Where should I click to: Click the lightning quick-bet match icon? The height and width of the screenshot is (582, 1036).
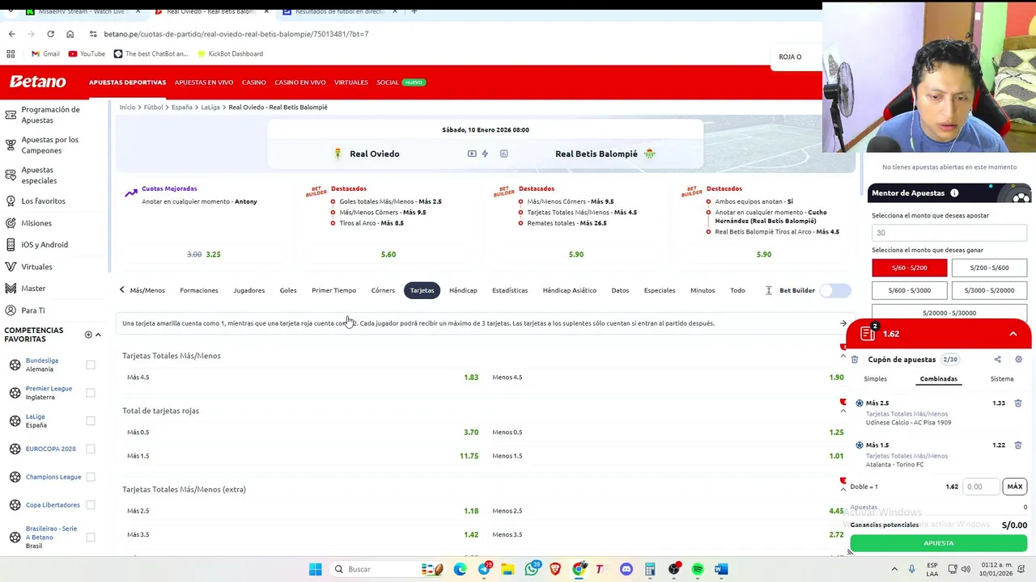coord(485,154)
